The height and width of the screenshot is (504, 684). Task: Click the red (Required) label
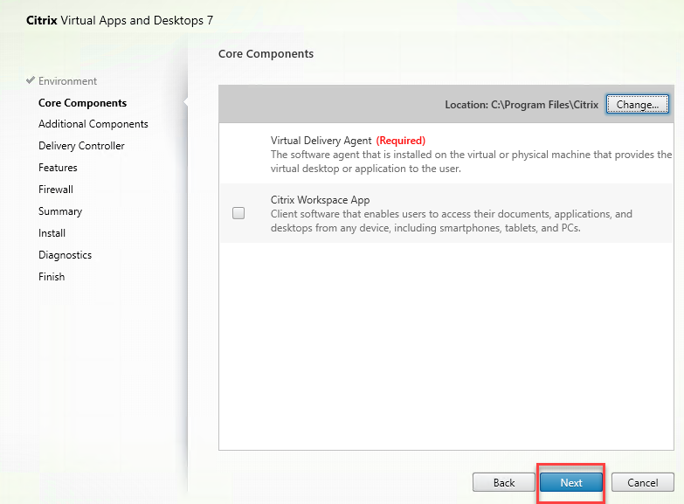[x=400, y=141]
